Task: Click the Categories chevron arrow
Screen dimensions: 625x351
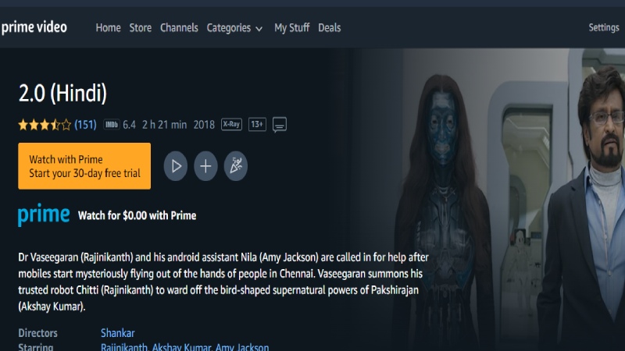Action: point(259,29)
